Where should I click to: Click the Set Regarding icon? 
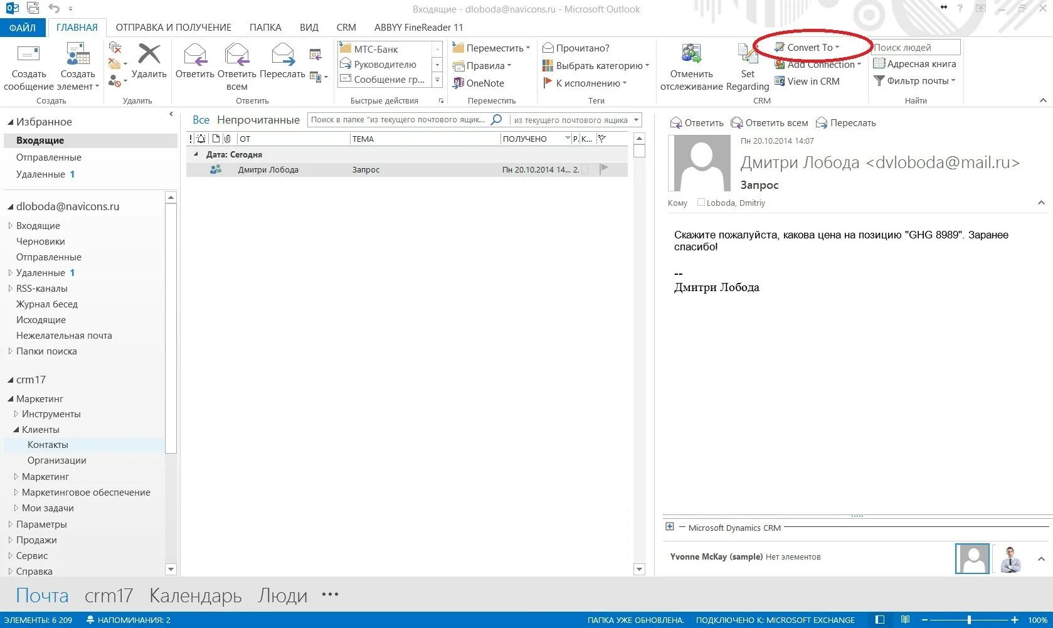pyautogui.click(x=748, y=55)
